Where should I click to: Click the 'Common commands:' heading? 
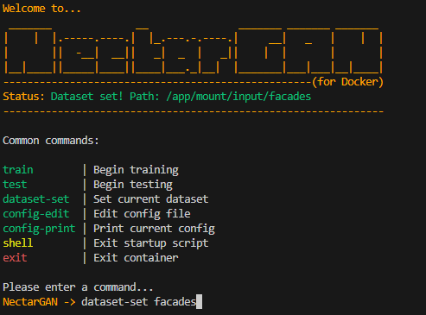[51, 141]
